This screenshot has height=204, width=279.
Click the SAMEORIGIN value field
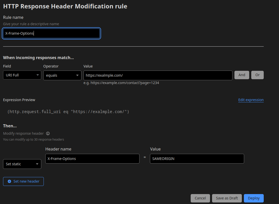coord(197,158)
